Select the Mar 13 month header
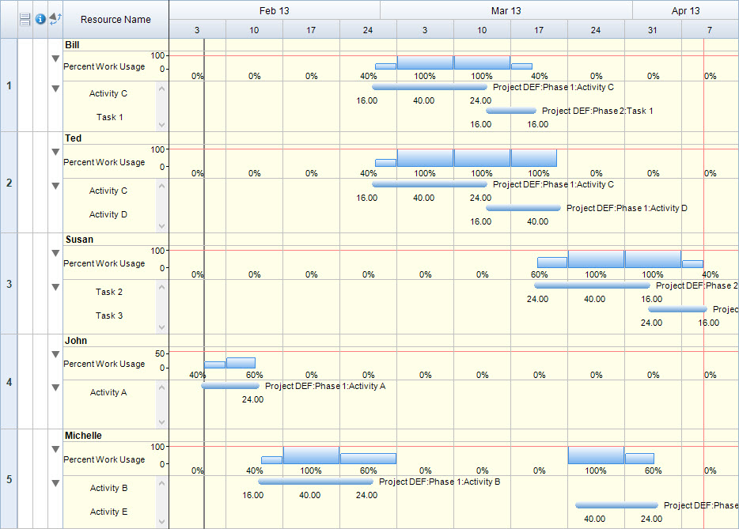The width and height of the screenshot is (739, 529). click(x=506, y=10)
